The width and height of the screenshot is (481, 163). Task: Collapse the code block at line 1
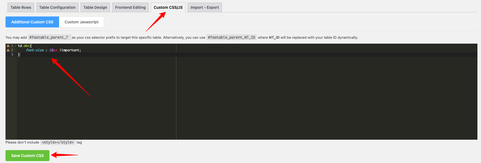click(15, 46)
